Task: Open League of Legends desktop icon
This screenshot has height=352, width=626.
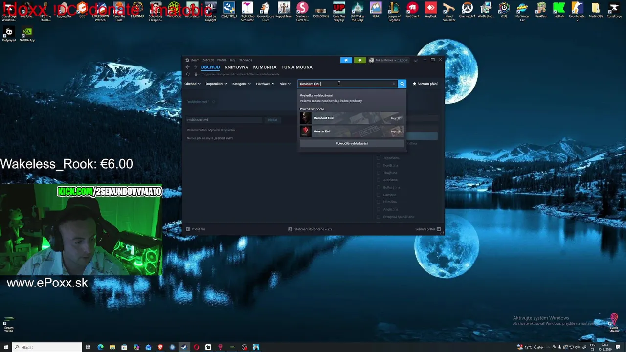Action: [x=394, y=12]
